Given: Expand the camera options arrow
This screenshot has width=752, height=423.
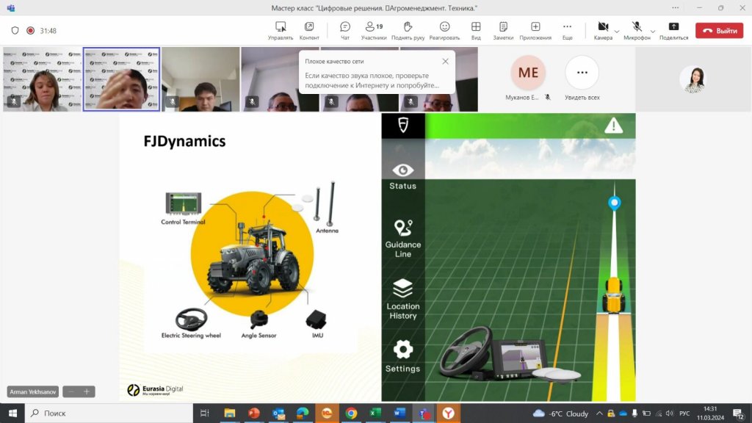Looking at the screenshot, I should 617,31.
